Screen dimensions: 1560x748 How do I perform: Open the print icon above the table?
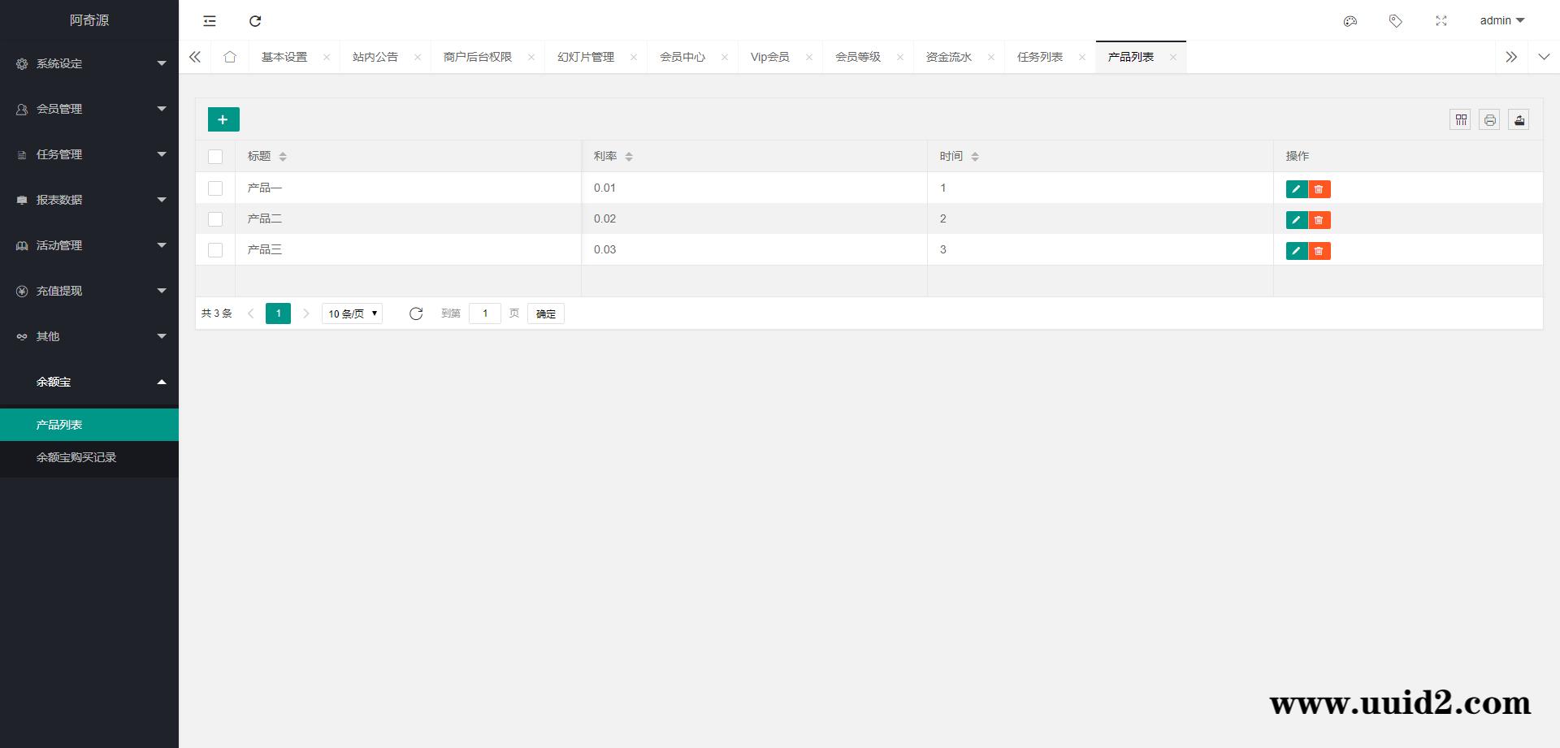[x=1489, y=119]
